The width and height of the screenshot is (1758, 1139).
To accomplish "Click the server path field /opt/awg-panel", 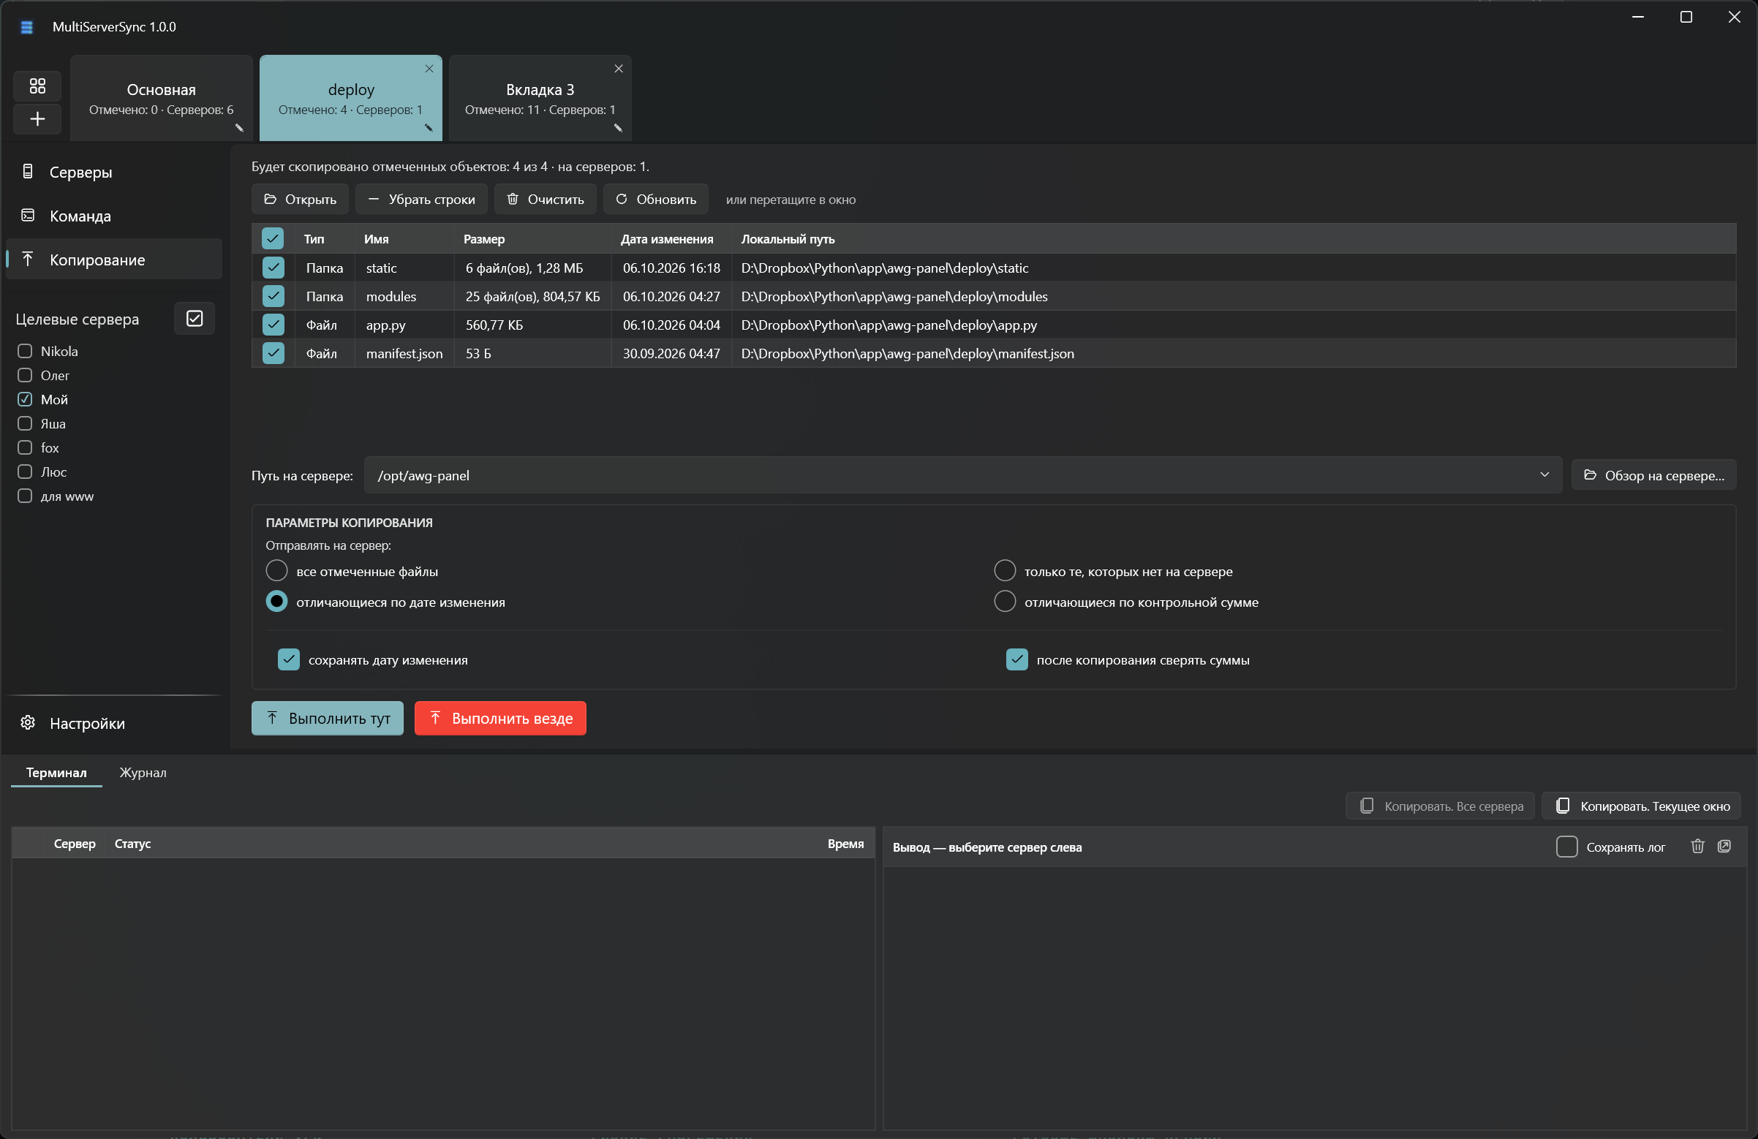I will pyautogui.click(x=962, y=476).
